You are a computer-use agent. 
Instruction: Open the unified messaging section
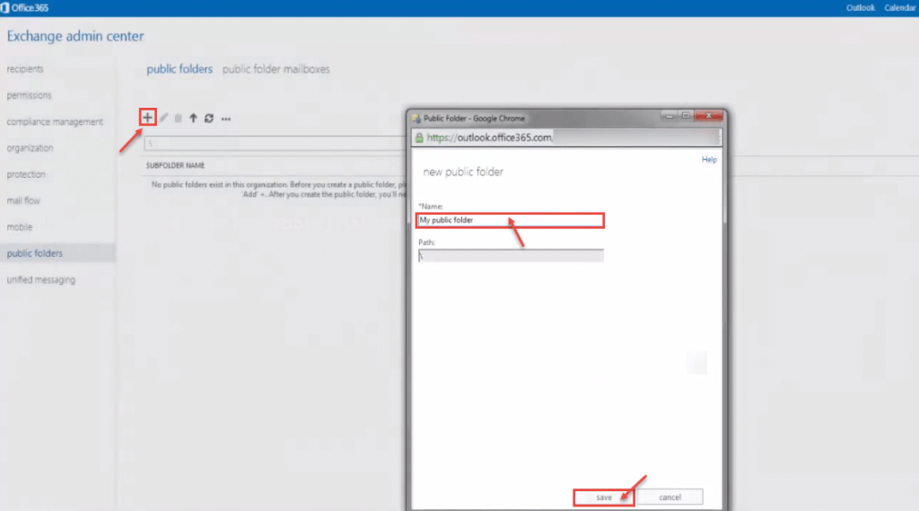(41, 280)
